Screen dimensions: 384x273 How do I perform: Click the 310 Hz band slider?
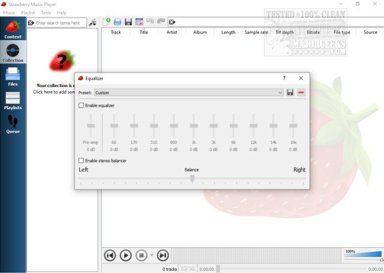click(154, 126)
